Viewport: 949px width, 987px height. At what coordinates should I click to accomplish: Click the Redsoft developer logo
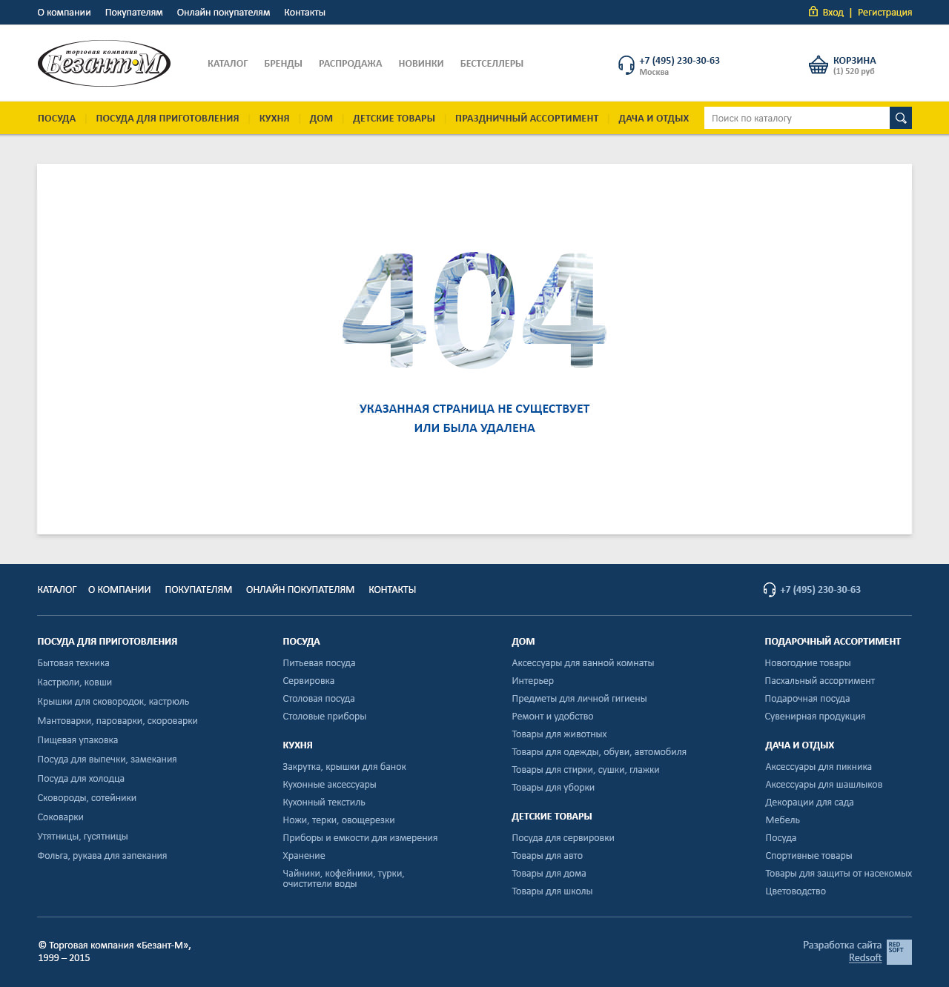tap(899, 952)
